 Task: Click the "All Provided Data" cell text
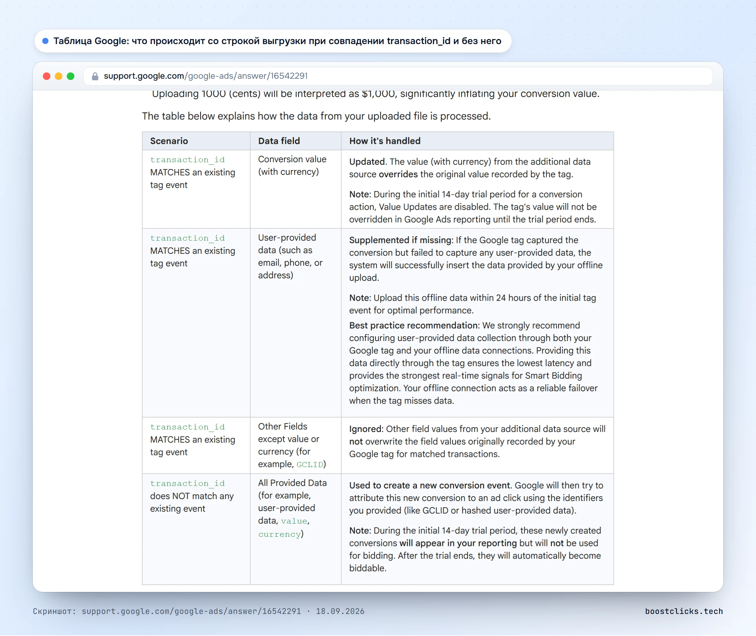click(293, 508)
